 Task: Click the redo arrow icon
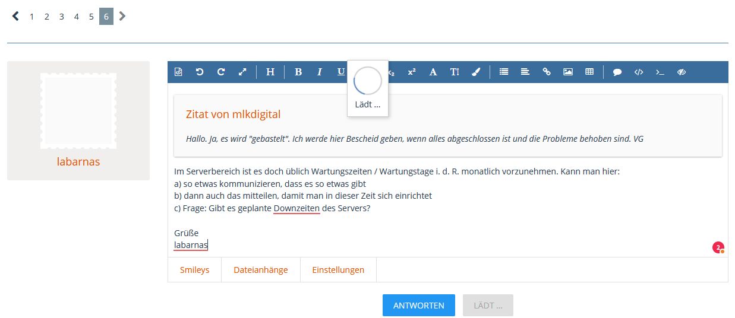point(221,72)
